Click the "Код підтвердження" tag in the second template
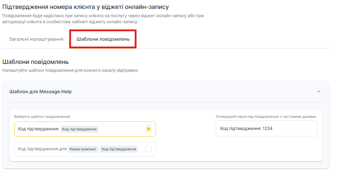The height and width of the screenshot is (176, 341). click(119, 149)
